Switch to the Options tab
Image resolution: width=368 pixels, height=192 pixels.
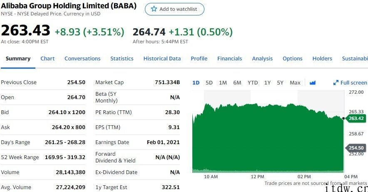pyautogui.click(x=292, y=59)
